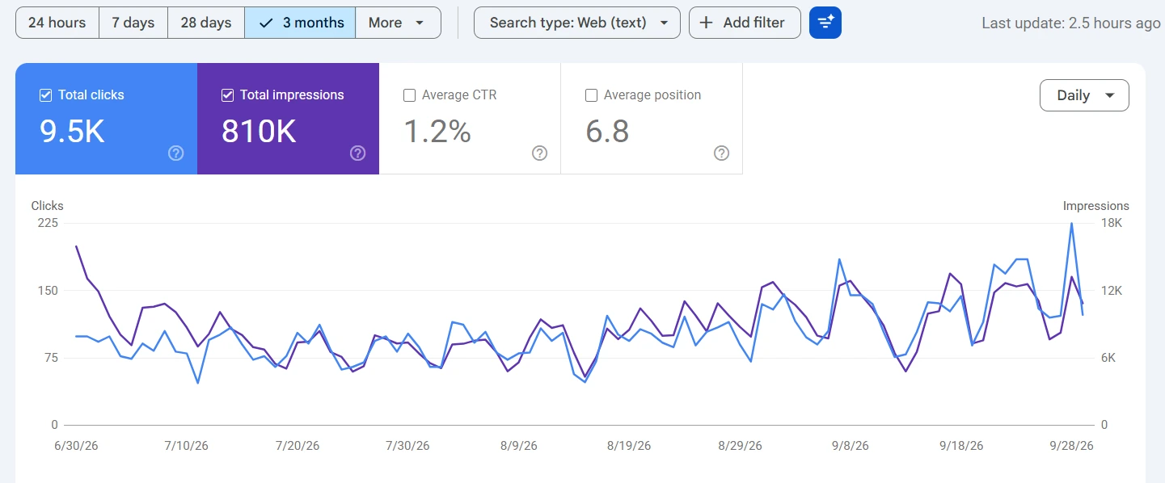
Task: Open the Average CTR help icon
Action: coord(540,153)
